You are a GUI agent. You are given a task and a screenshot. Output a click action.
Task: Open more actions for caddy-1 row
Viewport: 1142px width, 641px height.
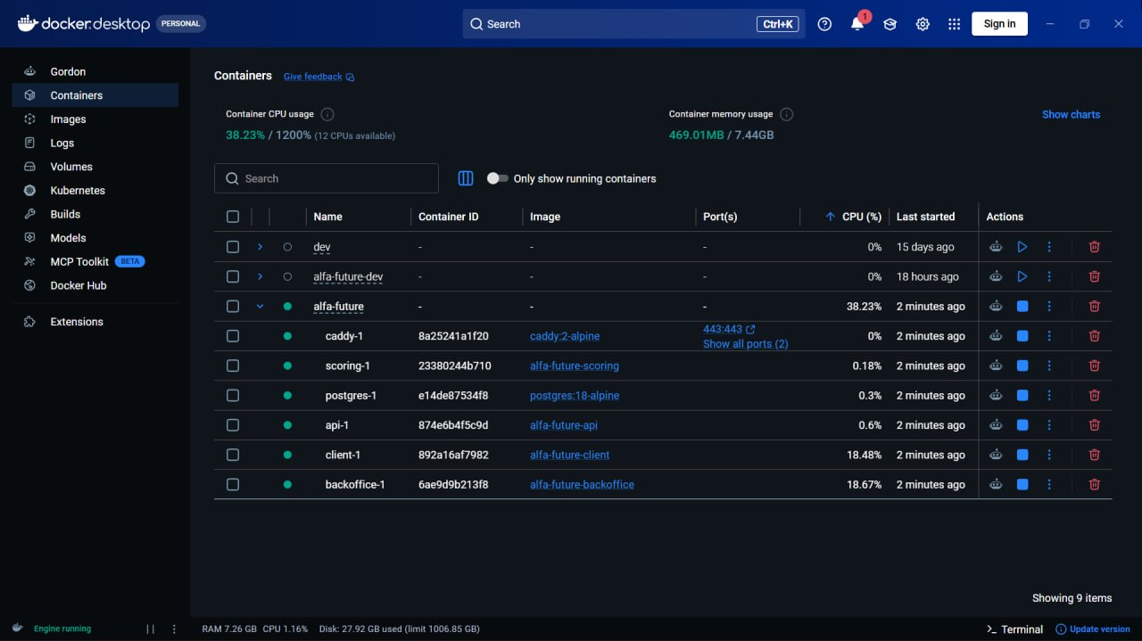coord(1049,336)
